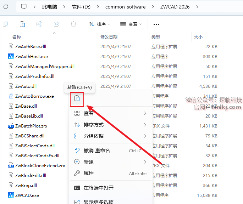The height and width of the screenshot is (204, 243).
Task: Open 新建 submenu in context menu
Action: coord(111,162)
